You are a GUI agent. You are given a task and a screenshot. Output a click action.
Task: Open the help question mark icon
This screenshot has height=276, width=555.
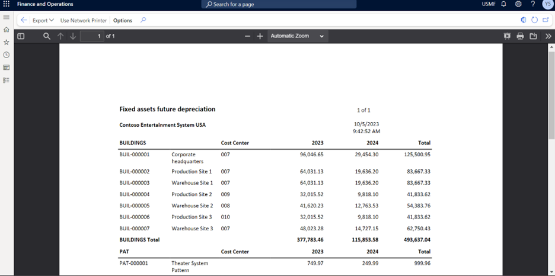coord(532,4)
